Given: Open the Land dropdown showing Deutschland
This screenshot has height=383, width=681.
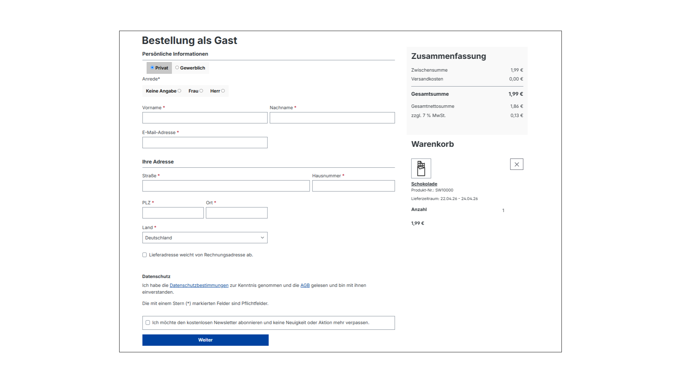Looking at the screenshot, I should pyautogui.click(x=205, y=237).
